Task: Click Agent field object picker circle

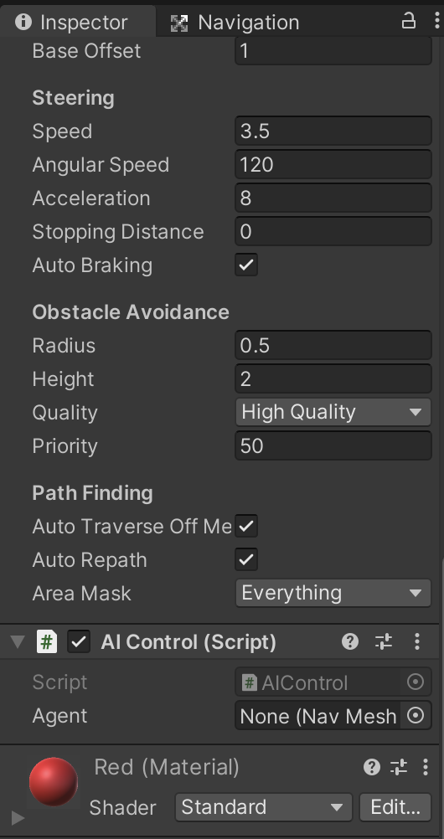Action: 416,715
